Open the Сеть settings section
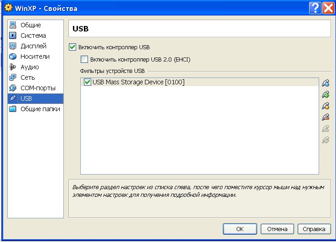Image resolution: width=336 pixels, height=242 pixels. (x=27, y=77)
